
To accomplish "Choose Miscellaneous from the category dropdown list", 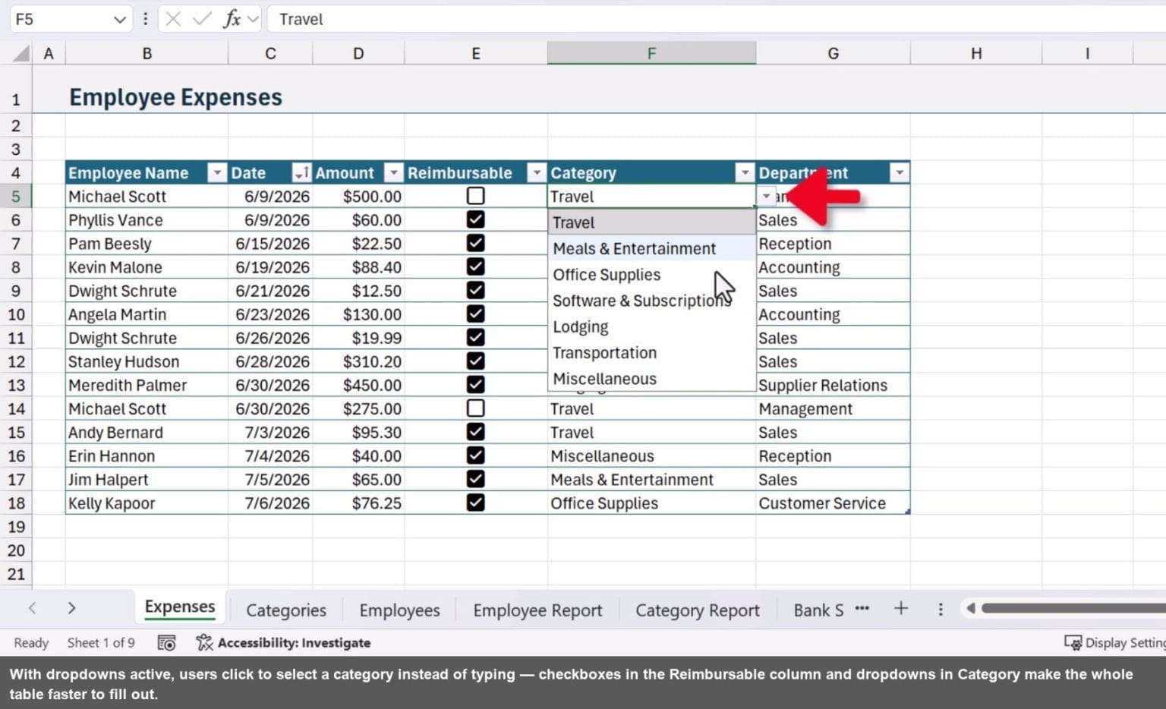I will pos(652,379).
